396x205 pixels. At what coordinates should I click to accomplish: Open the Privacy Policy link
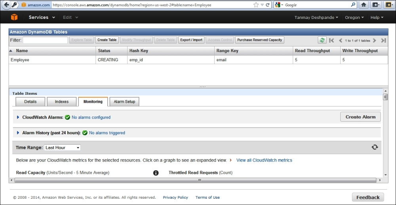[175, 197]
